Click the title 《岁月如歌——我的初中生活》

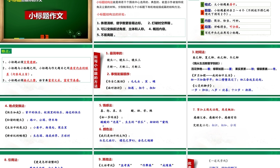click(x=213, y=75)
